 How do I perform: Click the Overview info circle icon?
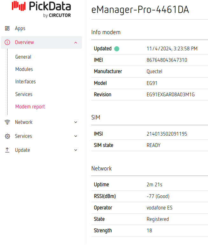point(7,42)
